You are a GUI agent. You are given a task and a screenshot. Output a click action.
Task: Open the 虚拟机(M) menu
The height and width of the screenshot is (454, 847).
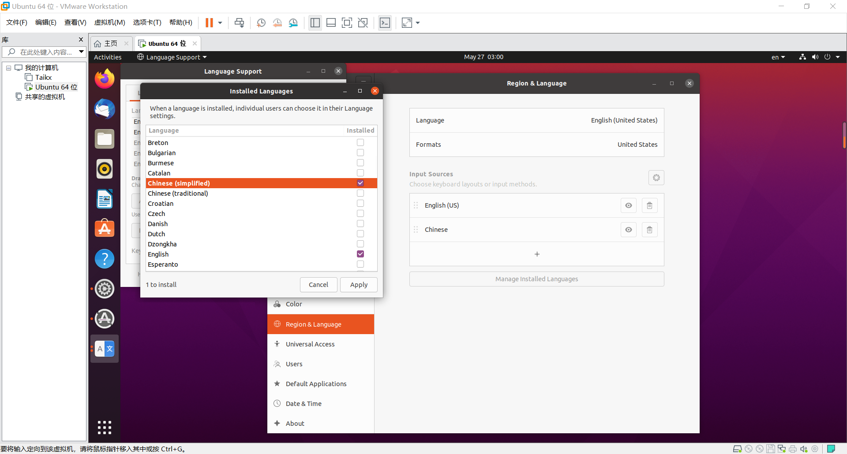(x=110, y=22)
